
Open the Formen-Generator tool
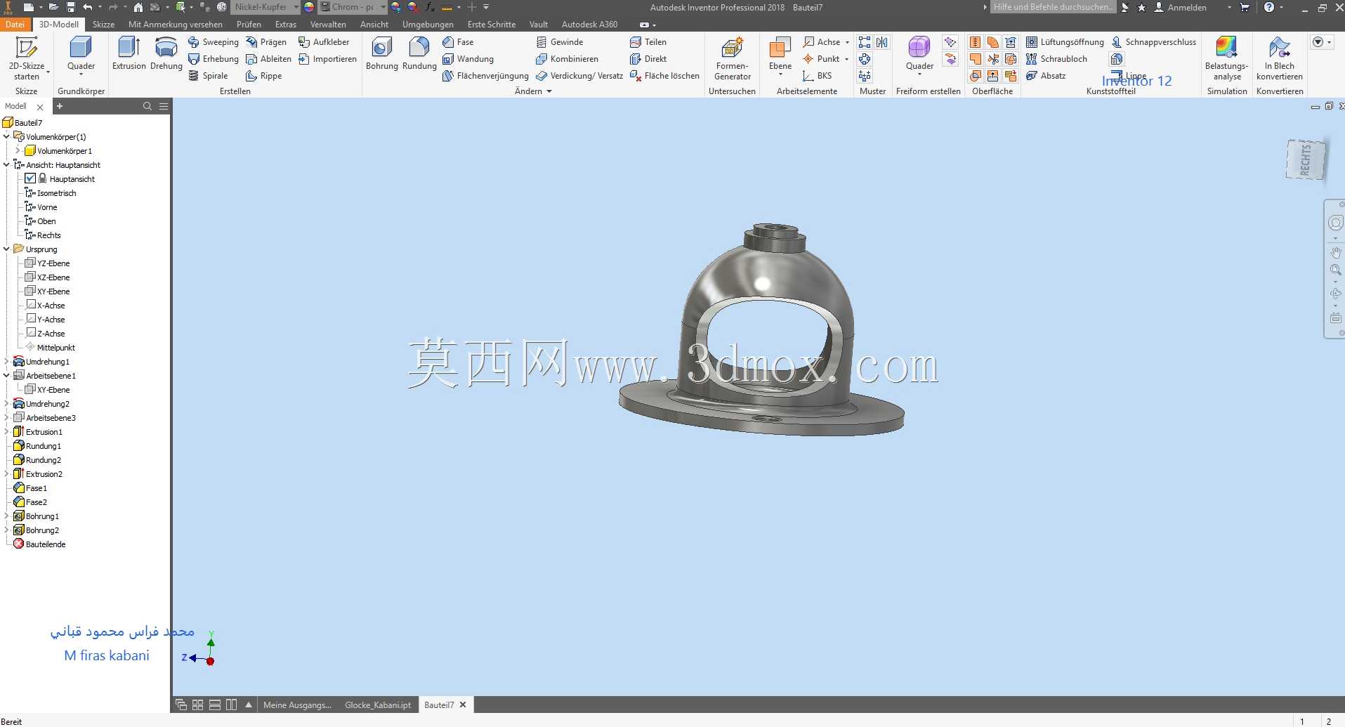click(733, 58)
